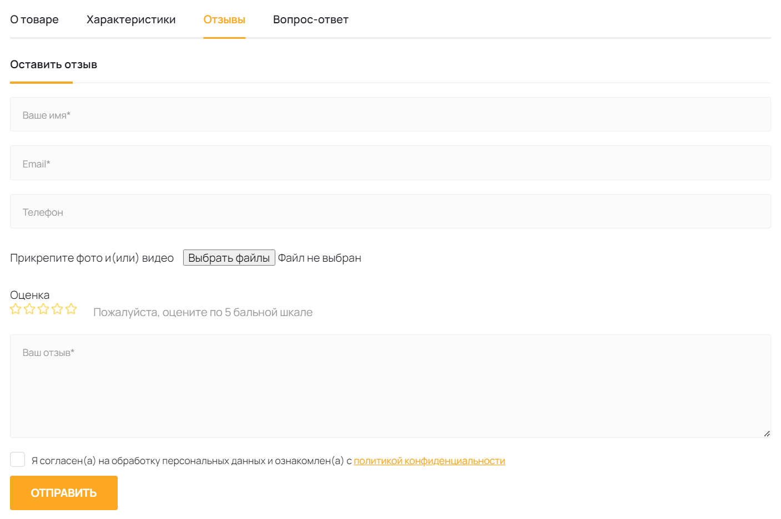
Task: Click Выбрать файлы button
Action: [229, 258]
